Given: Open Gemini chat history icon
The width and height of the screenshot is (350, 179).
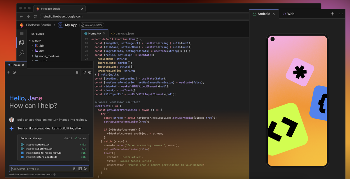Looking at the screenshot, I should pyautogui.click(x=14, y=72).
